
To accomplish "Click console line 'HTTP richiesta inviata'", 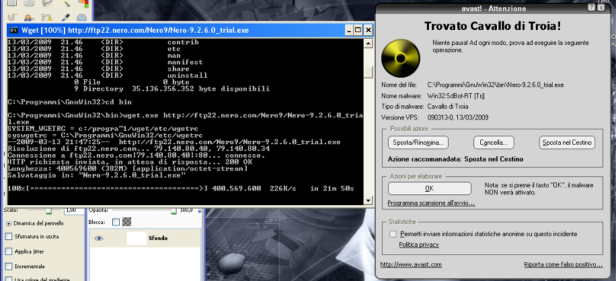I will [130, 162].
